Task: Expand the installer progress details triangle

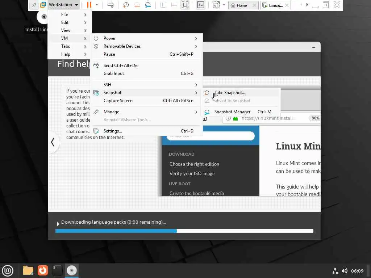Action: pyautogui.click(x=58, y=224)
